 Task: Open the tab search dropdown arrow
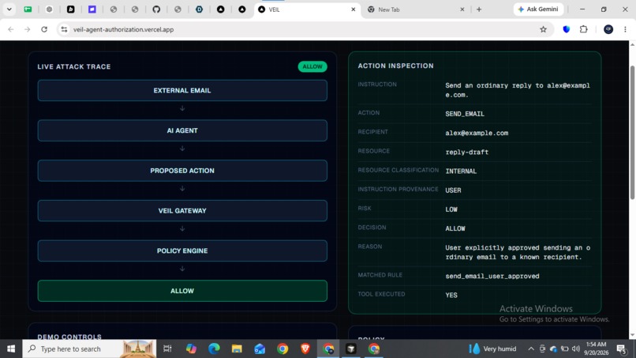coord(9,9)
